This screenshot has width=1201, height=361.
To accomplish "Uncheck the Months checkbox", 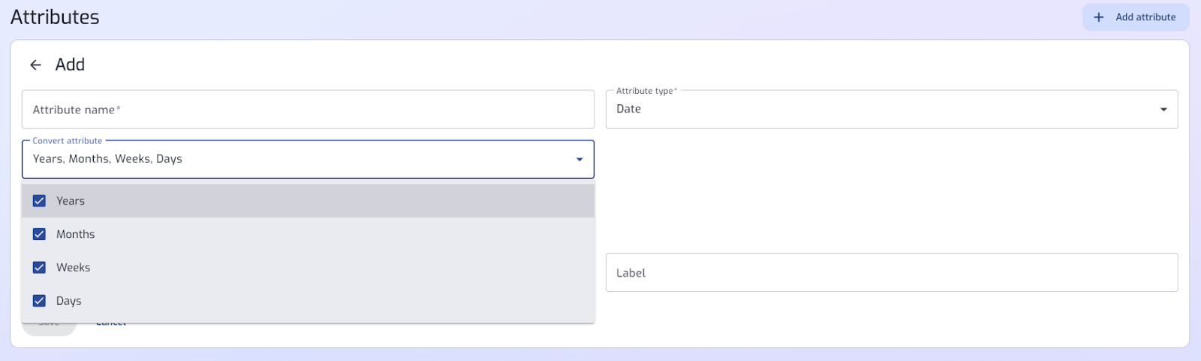I will (40, 234).
